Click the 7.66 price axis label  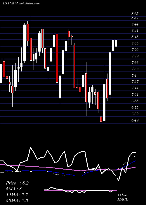135,63
